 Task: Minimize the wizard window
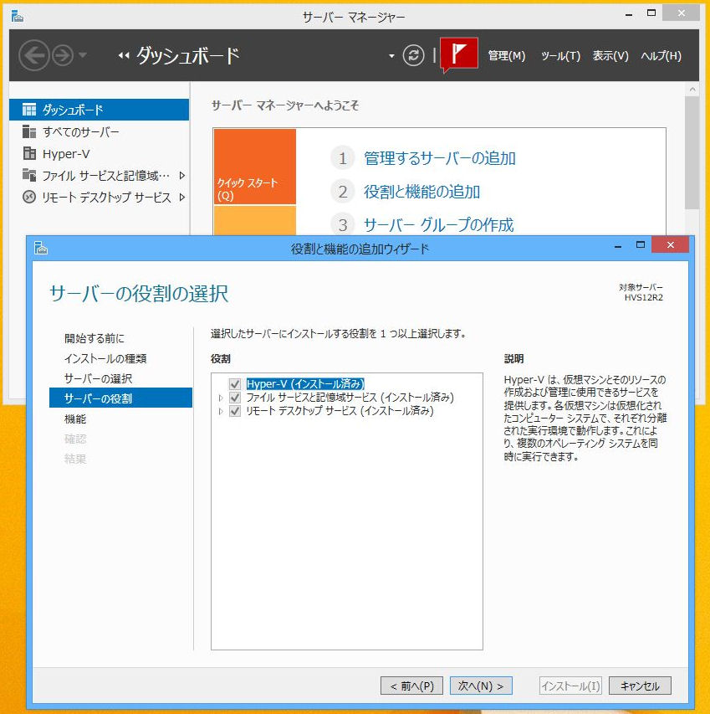tap(618, 246)
